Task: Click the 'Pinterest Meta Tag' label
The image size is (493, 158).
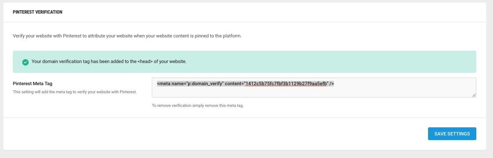Action: (x=32, y=84)
